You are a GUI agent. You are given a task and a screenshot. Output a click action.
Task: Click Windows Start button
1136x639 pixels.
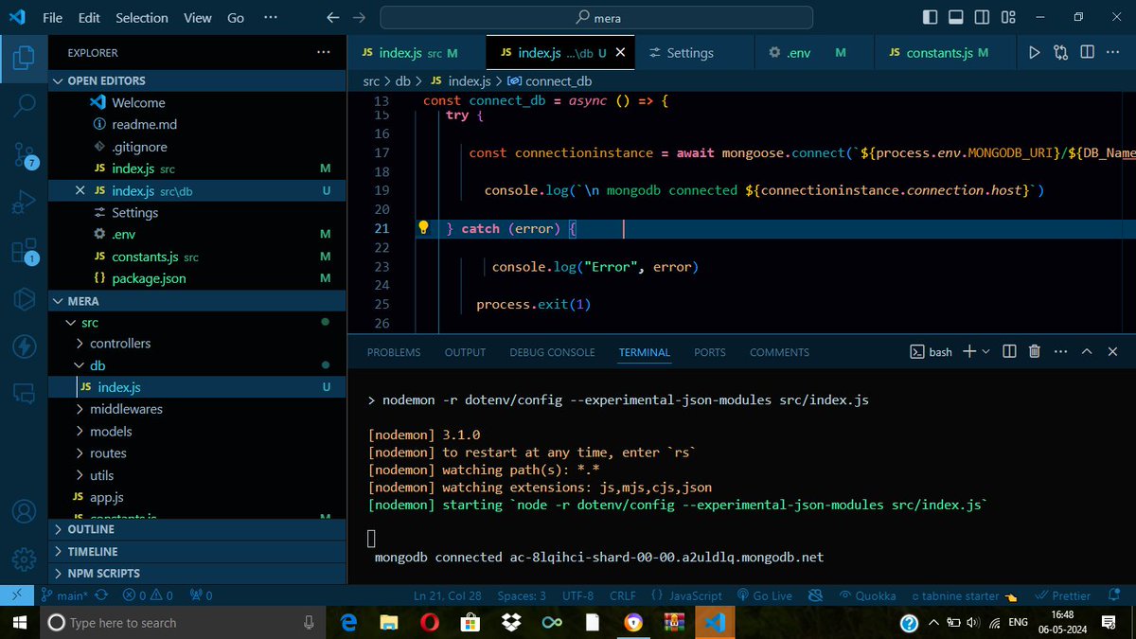(19, 622)
